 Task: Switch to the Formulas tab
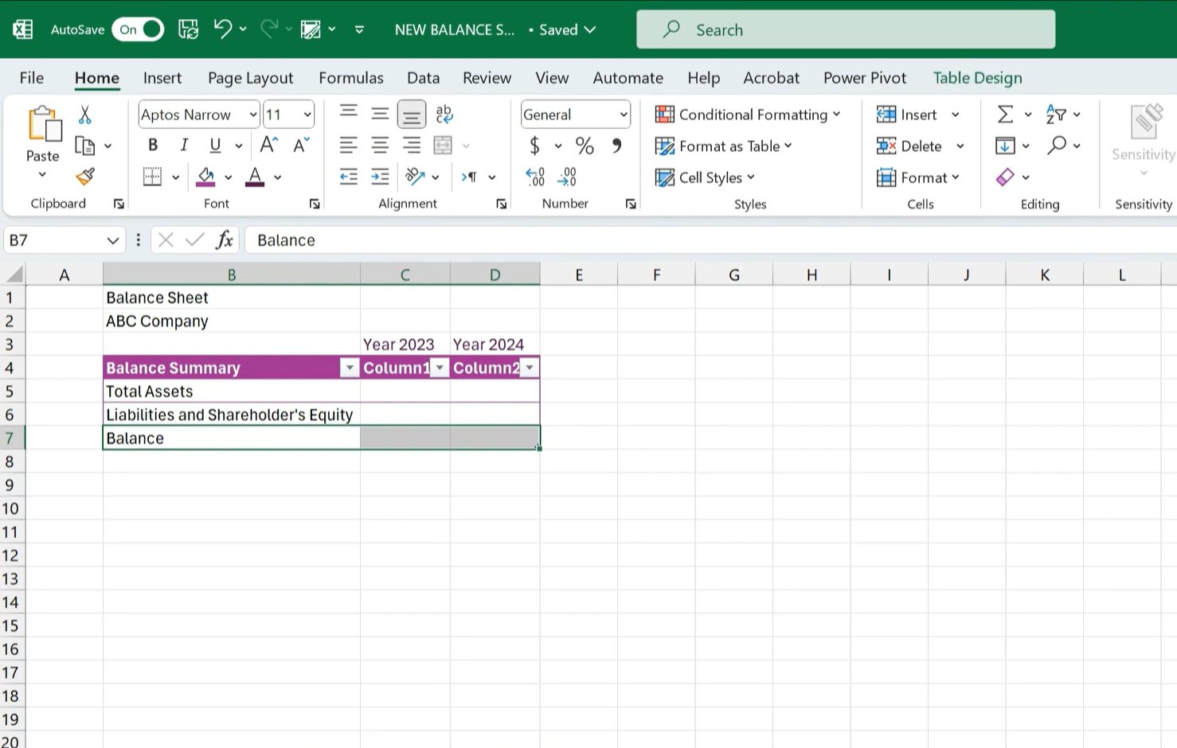point(351,78)
